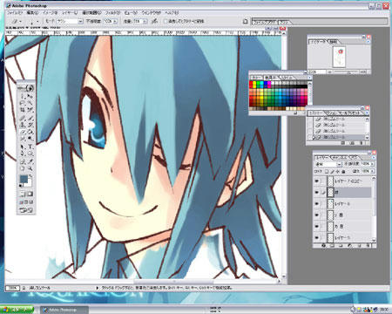Viewport: 392px width, 314px height.
Task: Open the フィルタ (Filter) menu
Action: 112,13
